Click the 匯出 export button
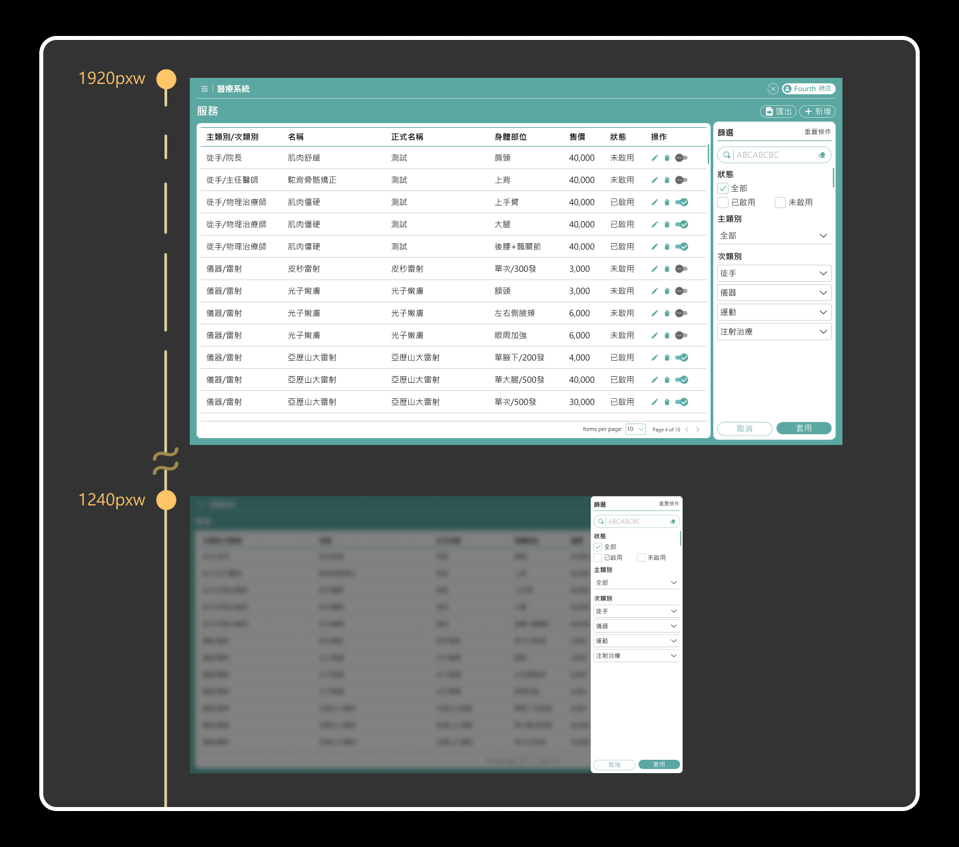Screen dimensions: 959x847 [x=778, y=111]
